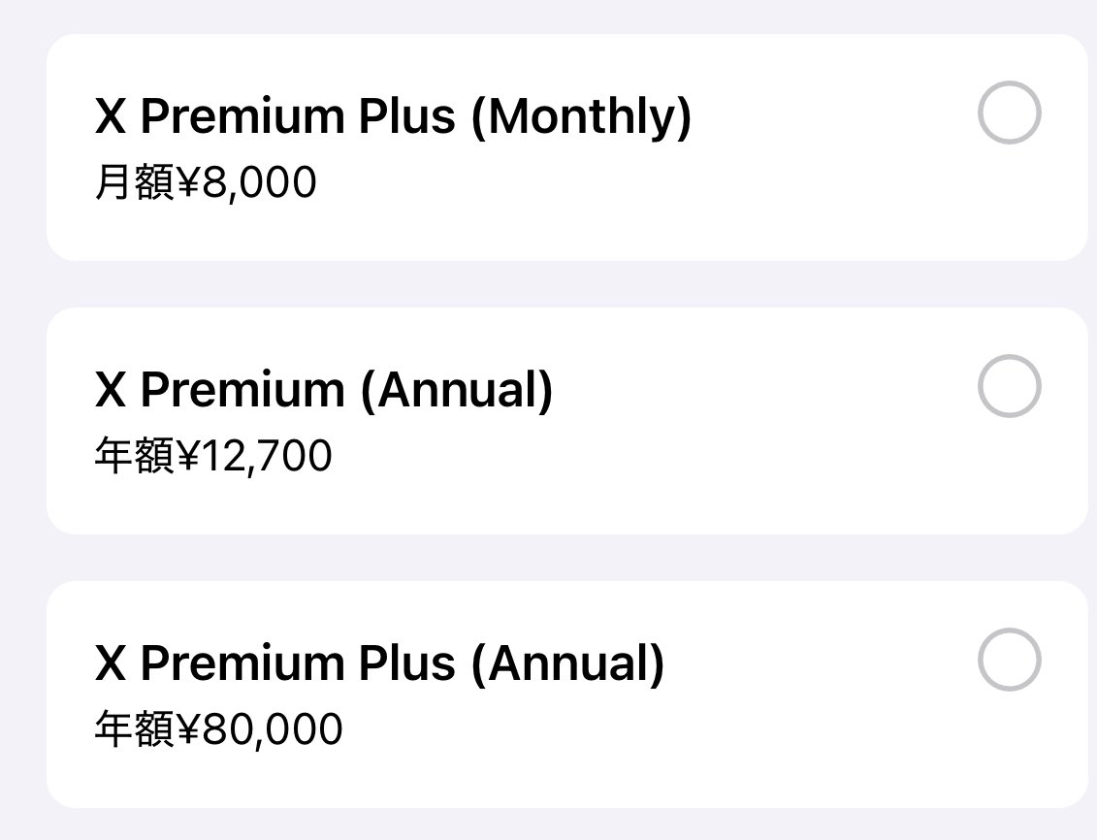Click "(Annual)" in the Premium Plus title

(567, 664)
